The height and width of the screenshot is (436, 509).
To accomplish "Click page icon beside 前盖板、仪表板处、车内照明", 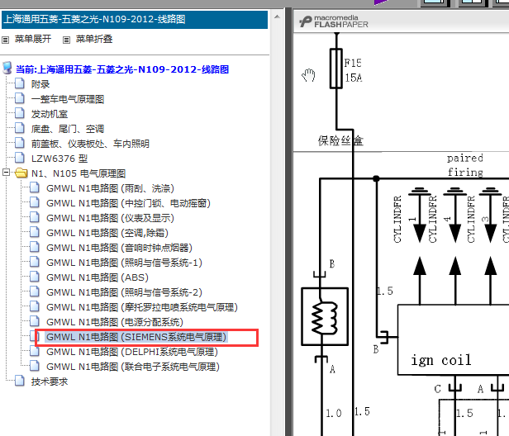I will tap(20, 143).
